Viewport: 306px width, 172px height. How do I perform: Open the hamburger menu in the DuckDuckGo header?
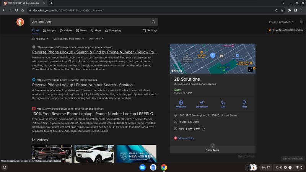tap(301, 22)
